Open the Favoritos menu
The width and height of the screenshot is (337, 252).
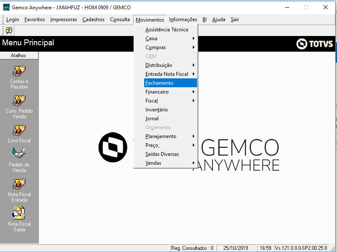click(35, 19)
